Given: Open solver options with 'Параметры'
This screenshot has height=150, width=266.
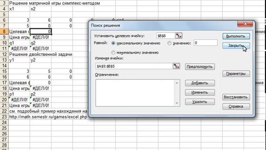Looking at the screenshot, I should pos(236,74).
